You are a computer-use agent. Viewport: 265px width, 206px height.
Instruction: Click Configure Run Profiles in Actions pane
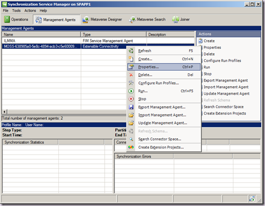[x=222, y=60]
